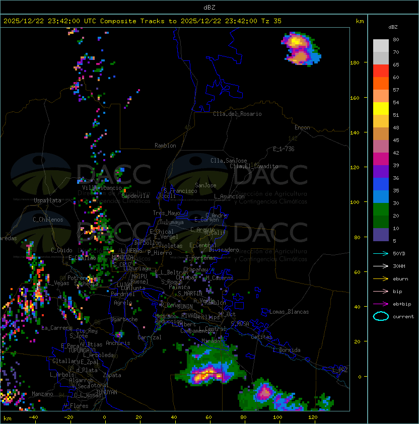Select the magenta swatch in dBZ scale

coord(381,159)
